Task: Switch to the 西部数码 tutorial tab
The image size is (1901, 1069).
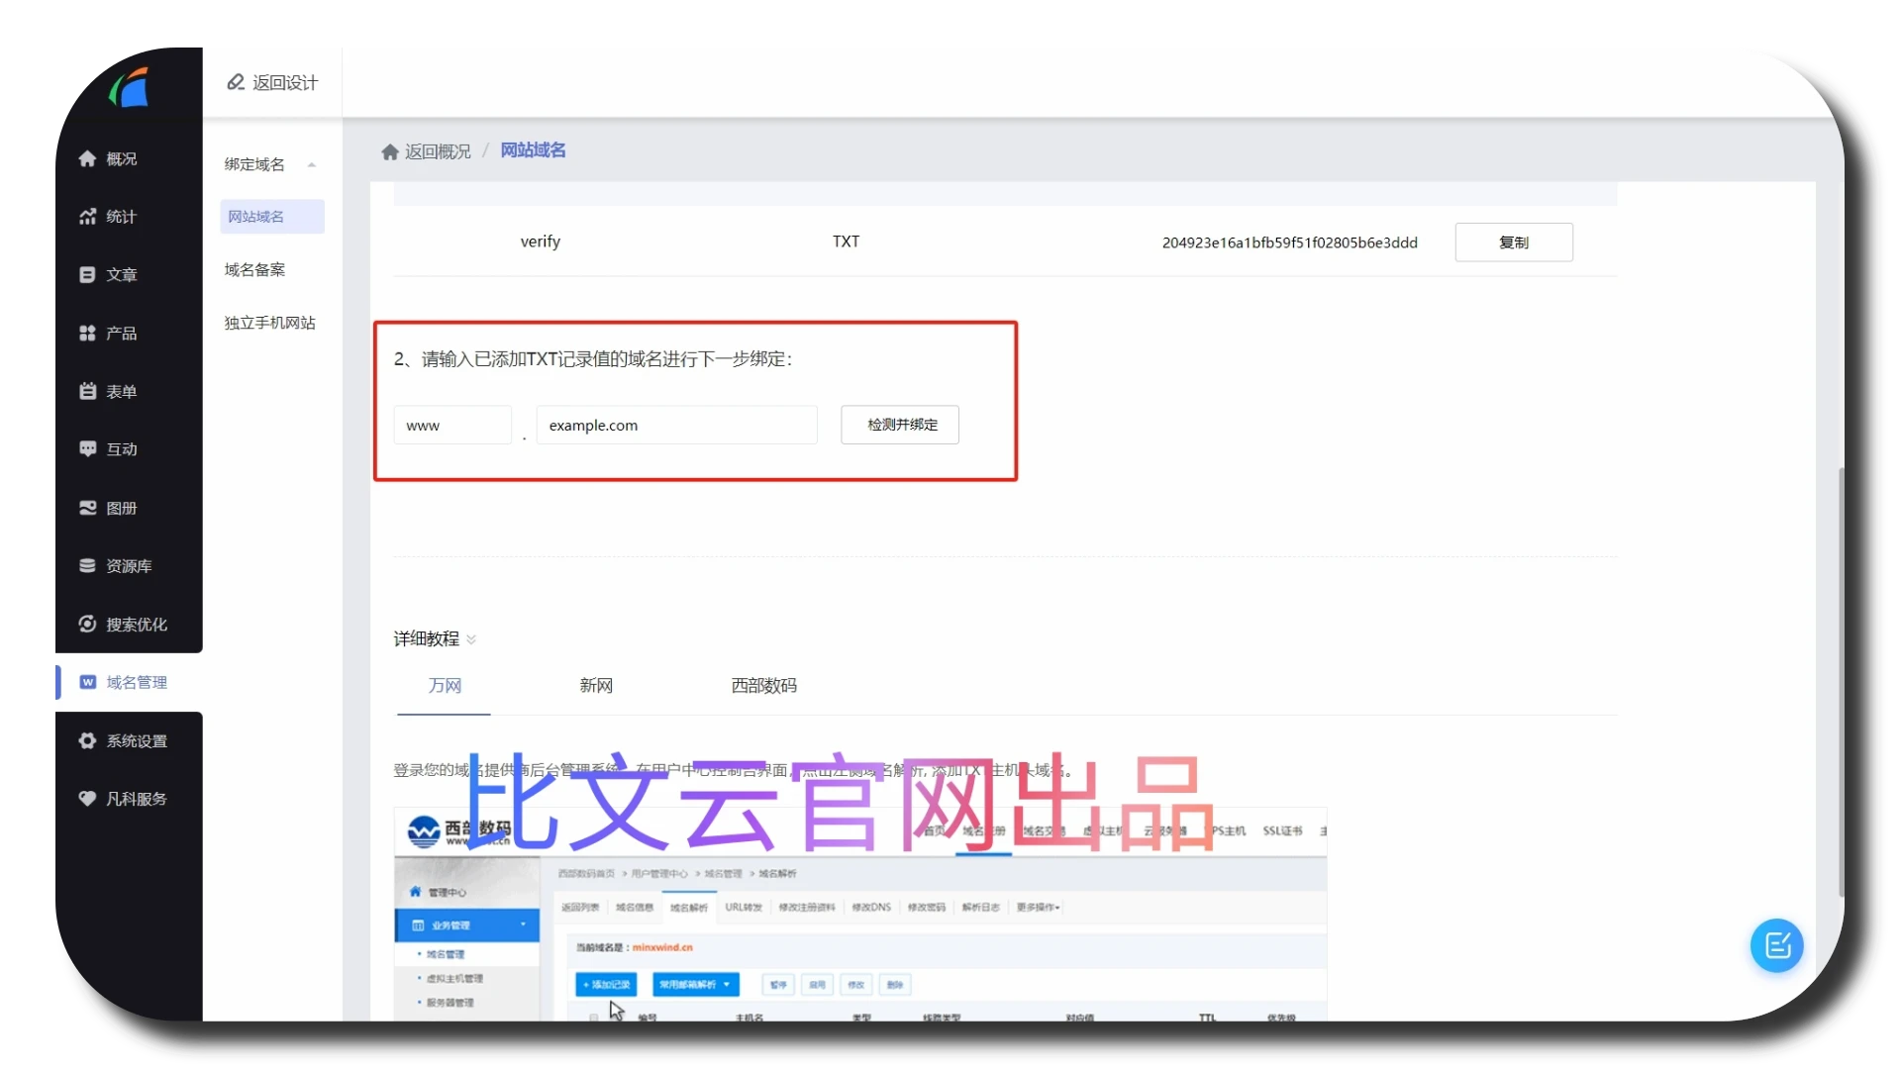Action: (x=763, y=686)
